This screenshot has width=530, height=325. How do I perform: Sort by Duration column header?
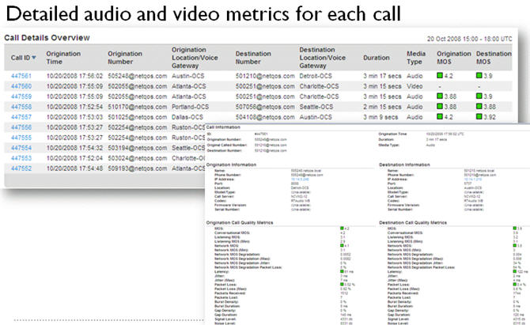click(377, 58)
